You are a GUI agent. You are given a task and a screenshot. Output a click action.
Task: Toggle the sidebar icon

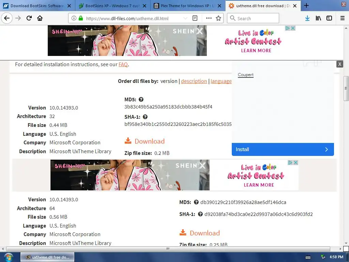329,18
